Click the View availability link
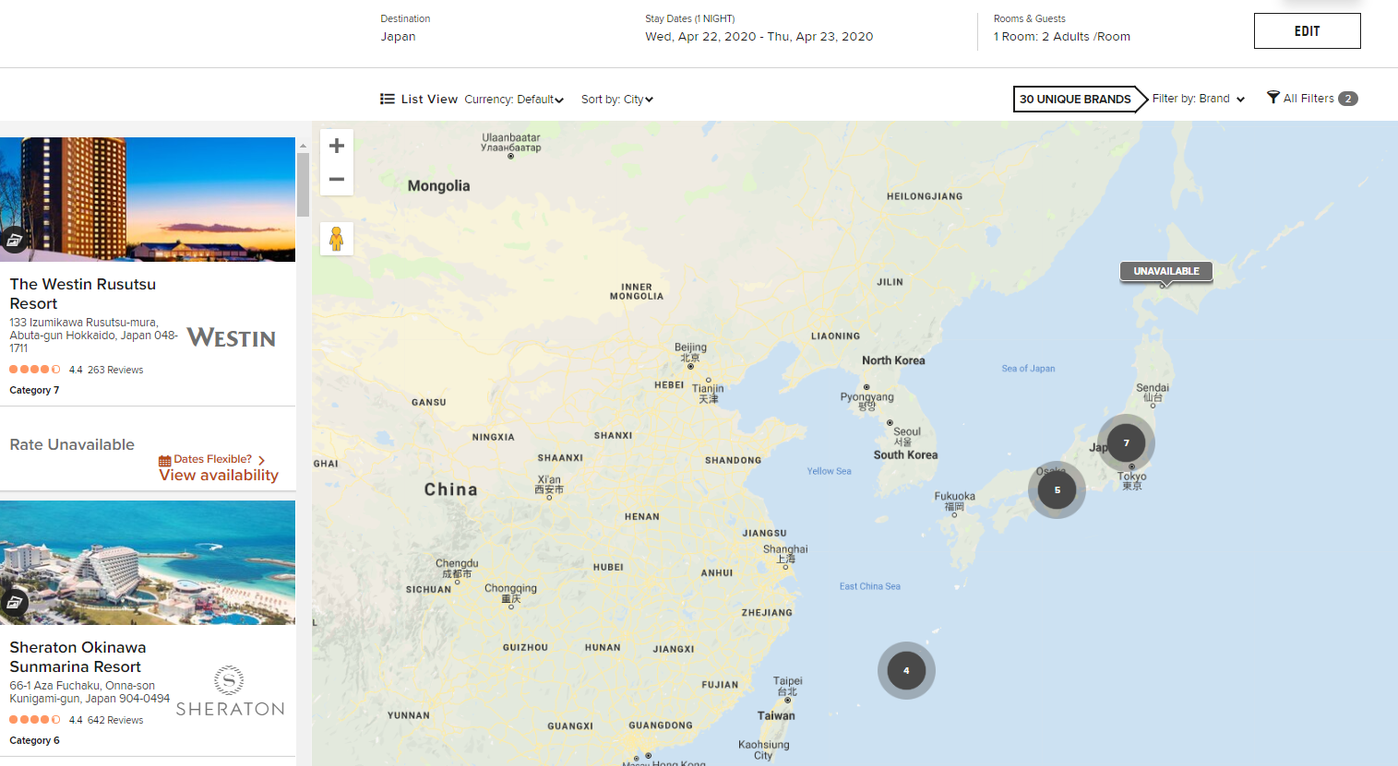The width and height of the screenshot is (1398, 766). pos(219,476)
